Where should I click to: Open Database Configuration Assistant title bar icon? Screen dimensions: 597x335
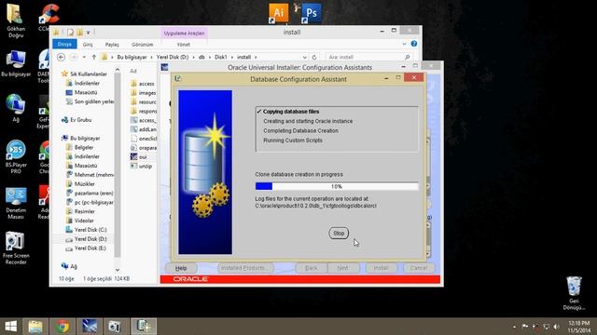click(177, 78)
